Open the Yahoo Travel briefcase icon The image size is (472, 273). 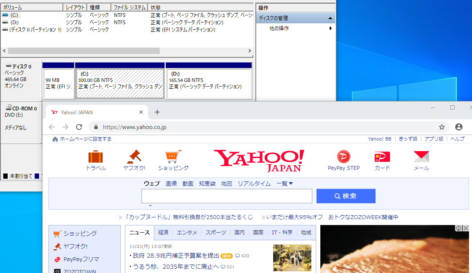click(96, 157)
